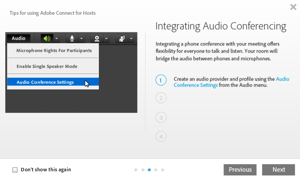Viewport: 300px width, 180px height.
Task: Close the tips dialog
Action: point(293,7)
